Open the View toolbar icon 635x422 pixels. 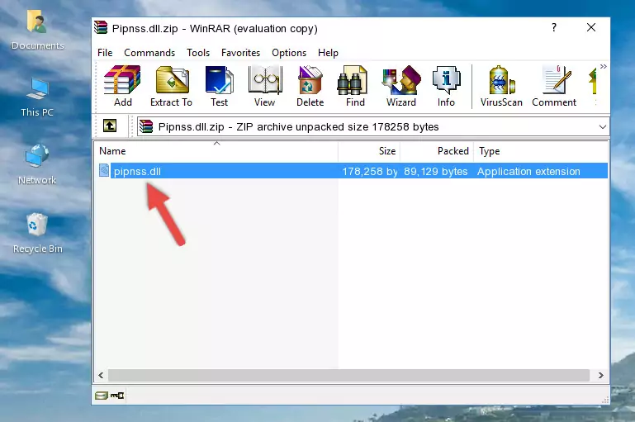click(265, 86)
